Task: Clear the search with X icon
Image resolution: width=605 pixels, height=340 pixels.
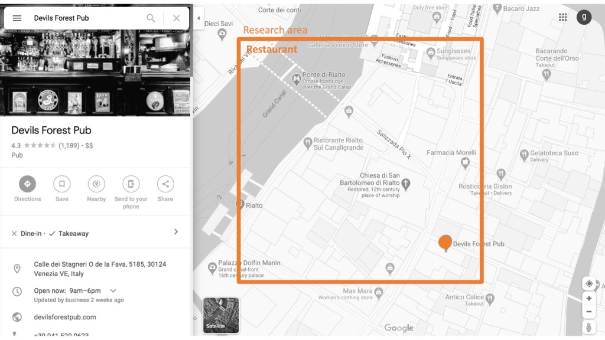Action: (176, 18)
